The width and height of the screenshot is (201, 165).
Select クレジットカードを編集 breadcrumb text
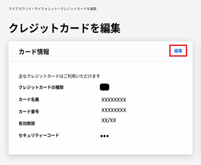click(x=78, y=9)
